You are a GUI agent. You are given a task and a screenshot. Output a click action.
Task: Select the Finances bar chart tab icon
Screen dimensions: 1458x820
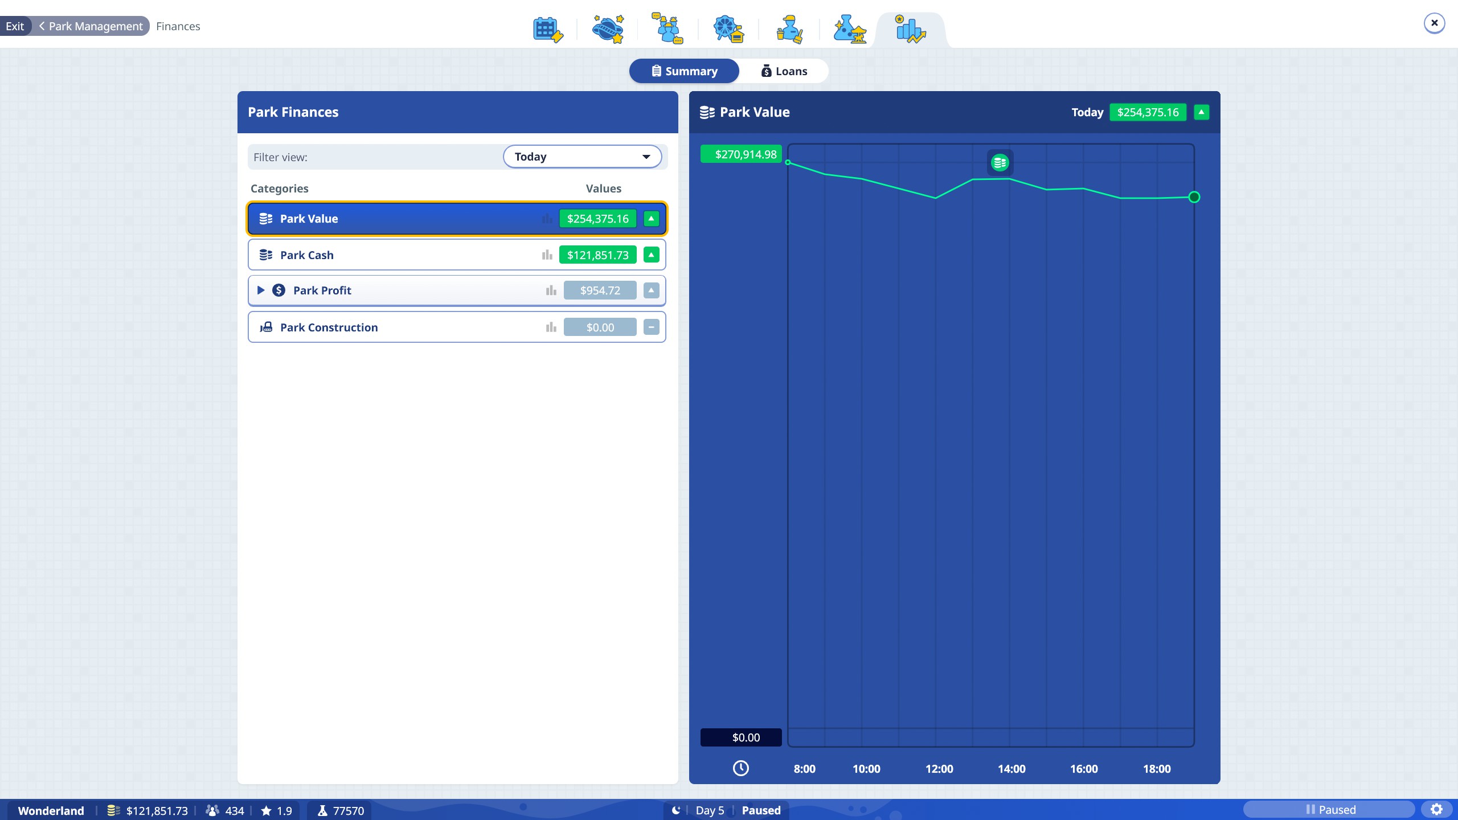pos(910,30)
